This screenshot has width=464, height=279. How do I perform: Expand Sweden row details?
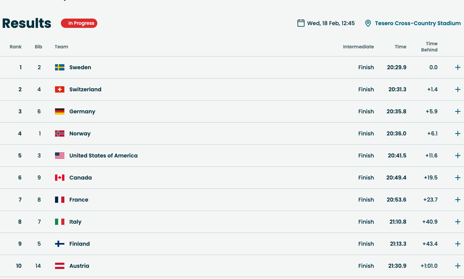(x=457, y=67)
